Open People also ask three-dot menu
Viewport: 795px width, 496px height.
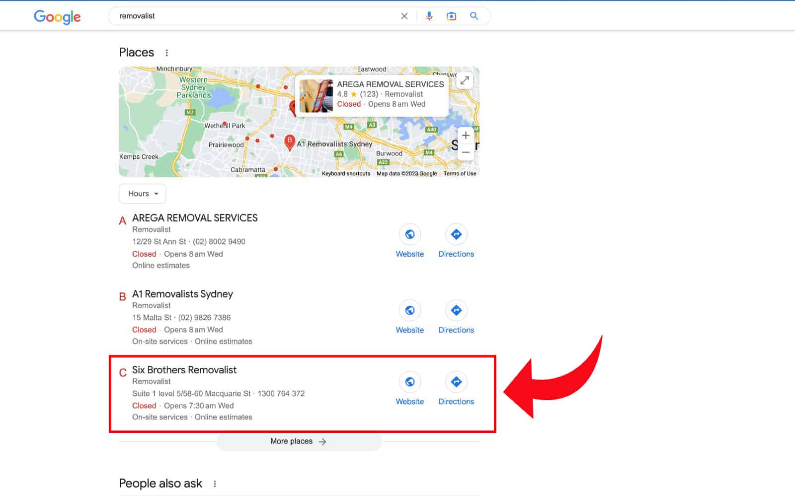[x=215, y=484]
